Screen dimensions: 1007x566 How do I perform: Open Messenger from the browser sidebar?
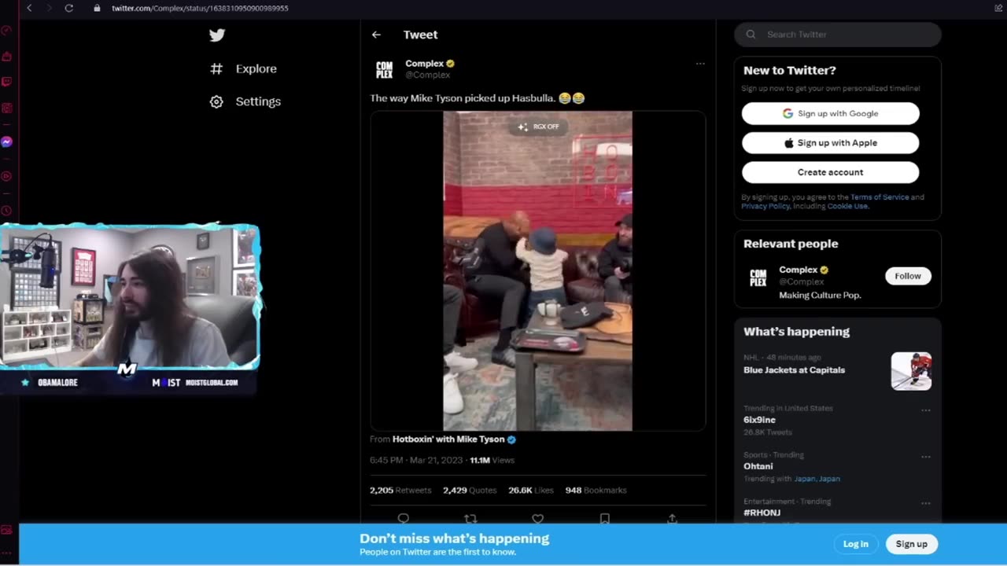click(6, 142)
